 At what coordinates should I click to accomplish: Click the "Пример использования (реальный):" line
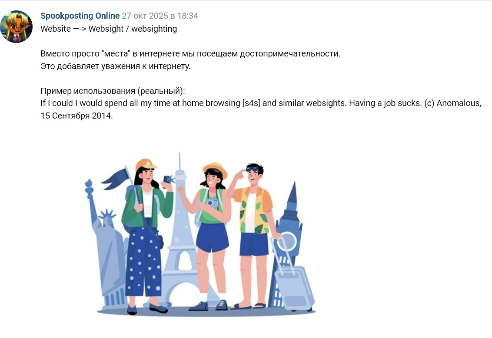pos(113,91)
